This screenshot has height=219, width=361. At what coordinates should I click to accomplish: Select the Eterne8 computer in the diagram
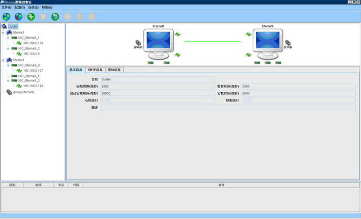coord(158,44)
